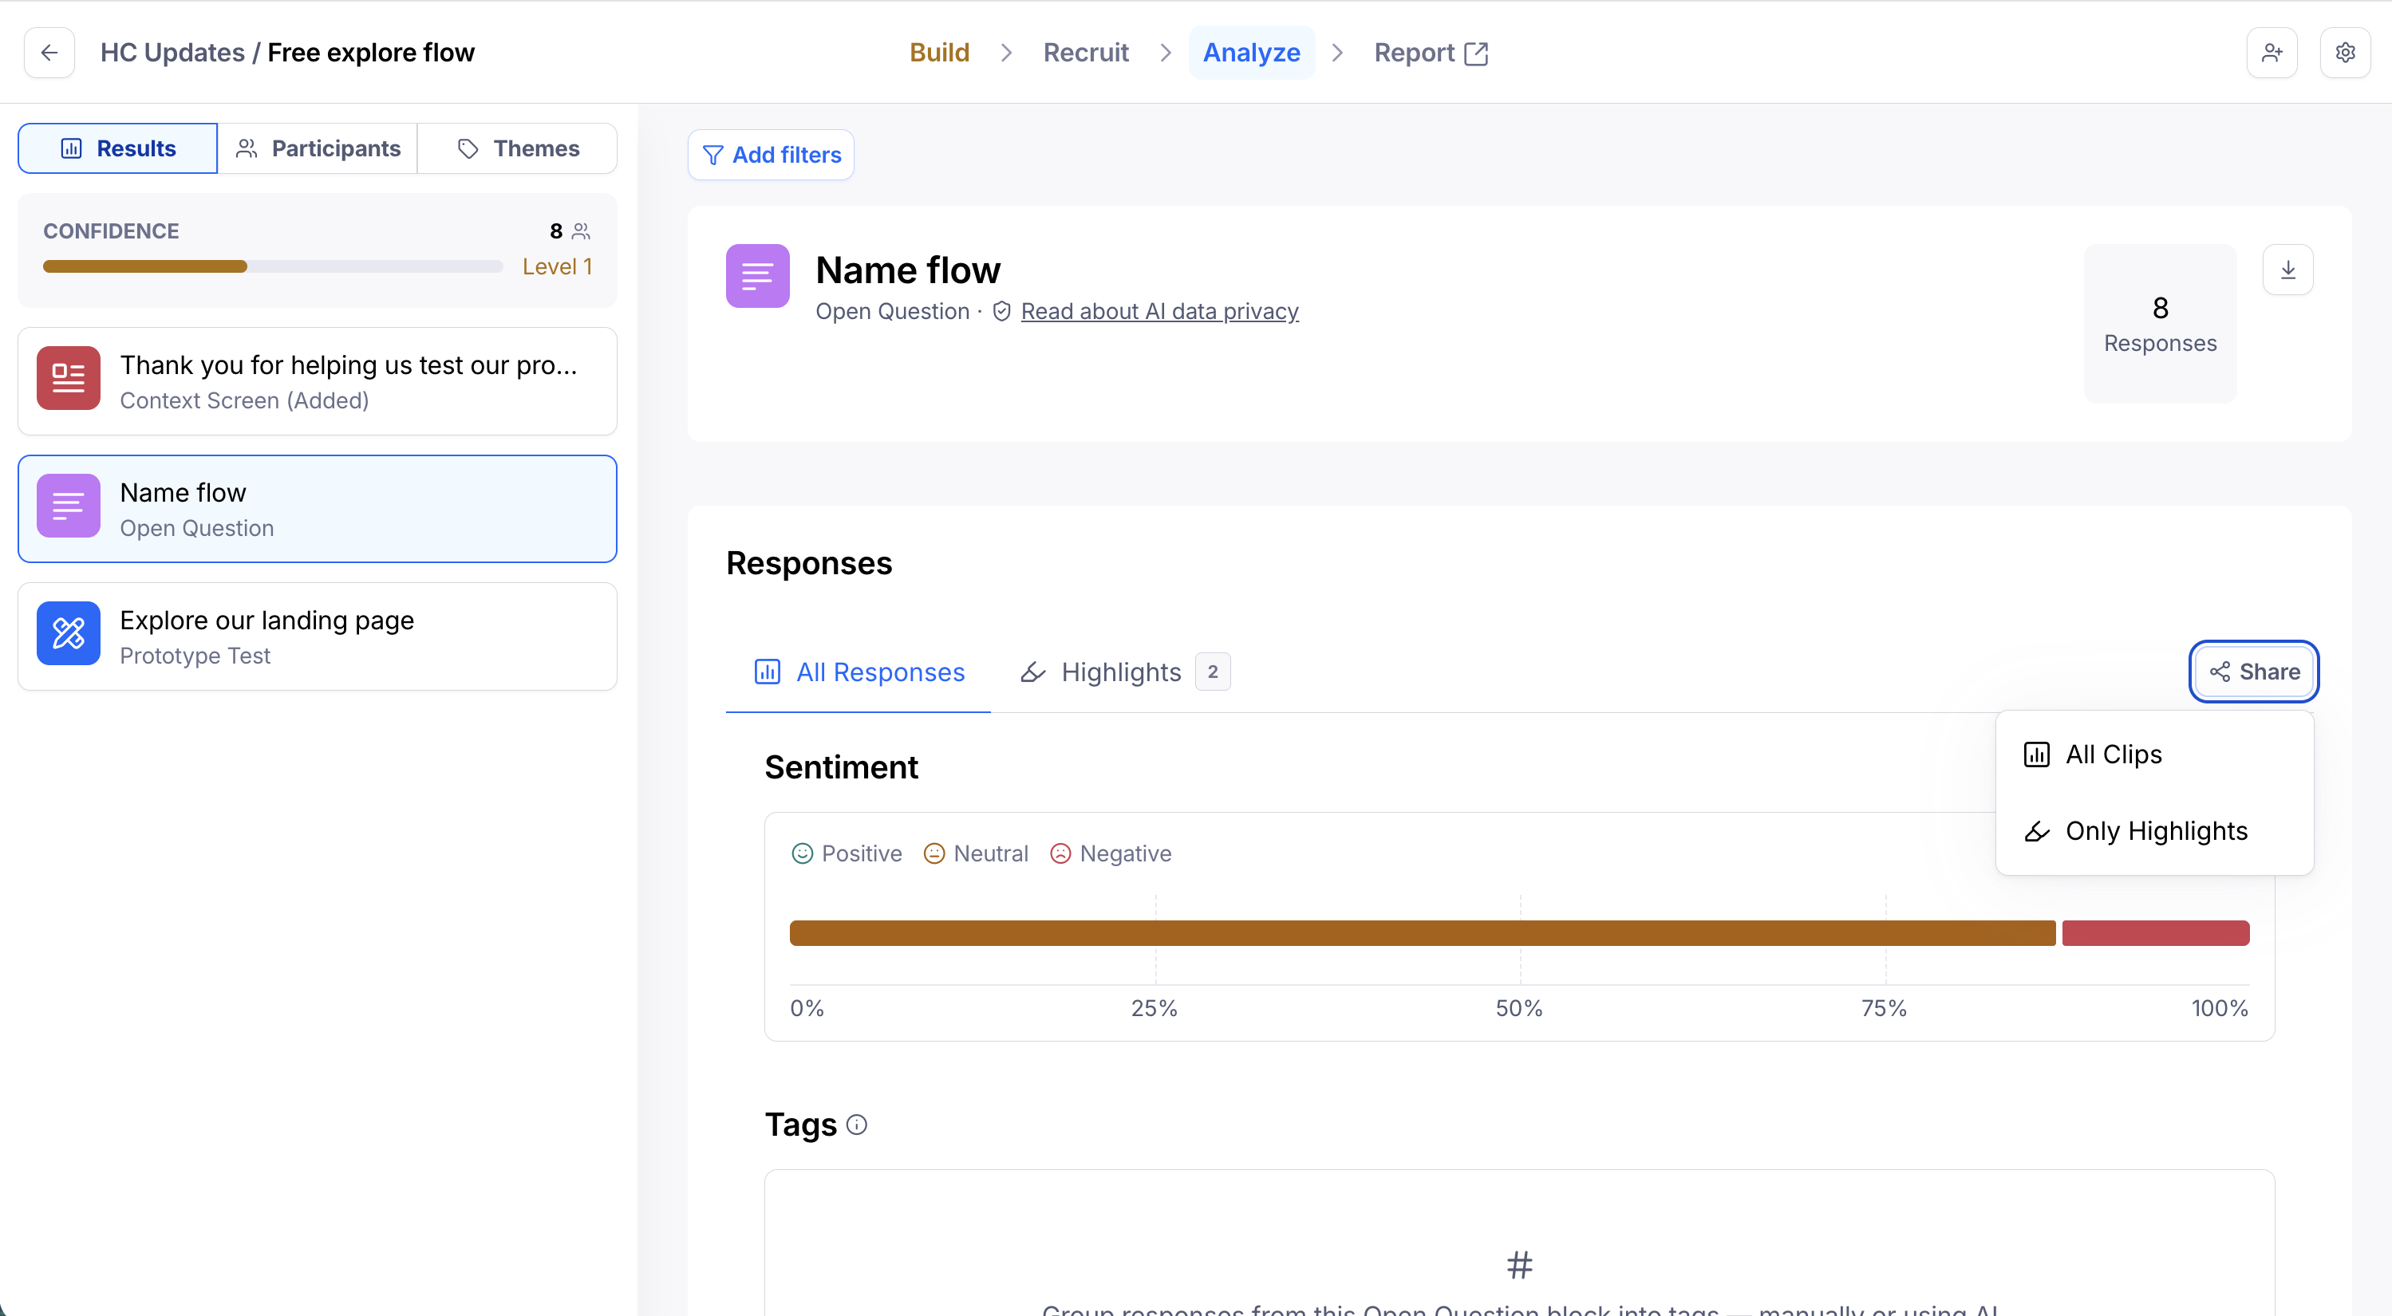Click the red Context Screen block icon

click(x=69, y=379)
